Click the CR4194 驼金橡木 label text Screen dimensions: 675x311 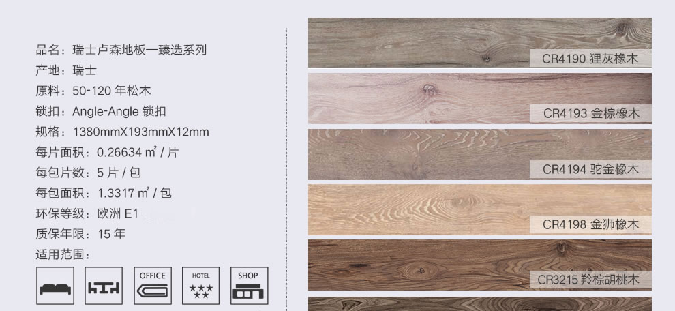tap(590, 169)
